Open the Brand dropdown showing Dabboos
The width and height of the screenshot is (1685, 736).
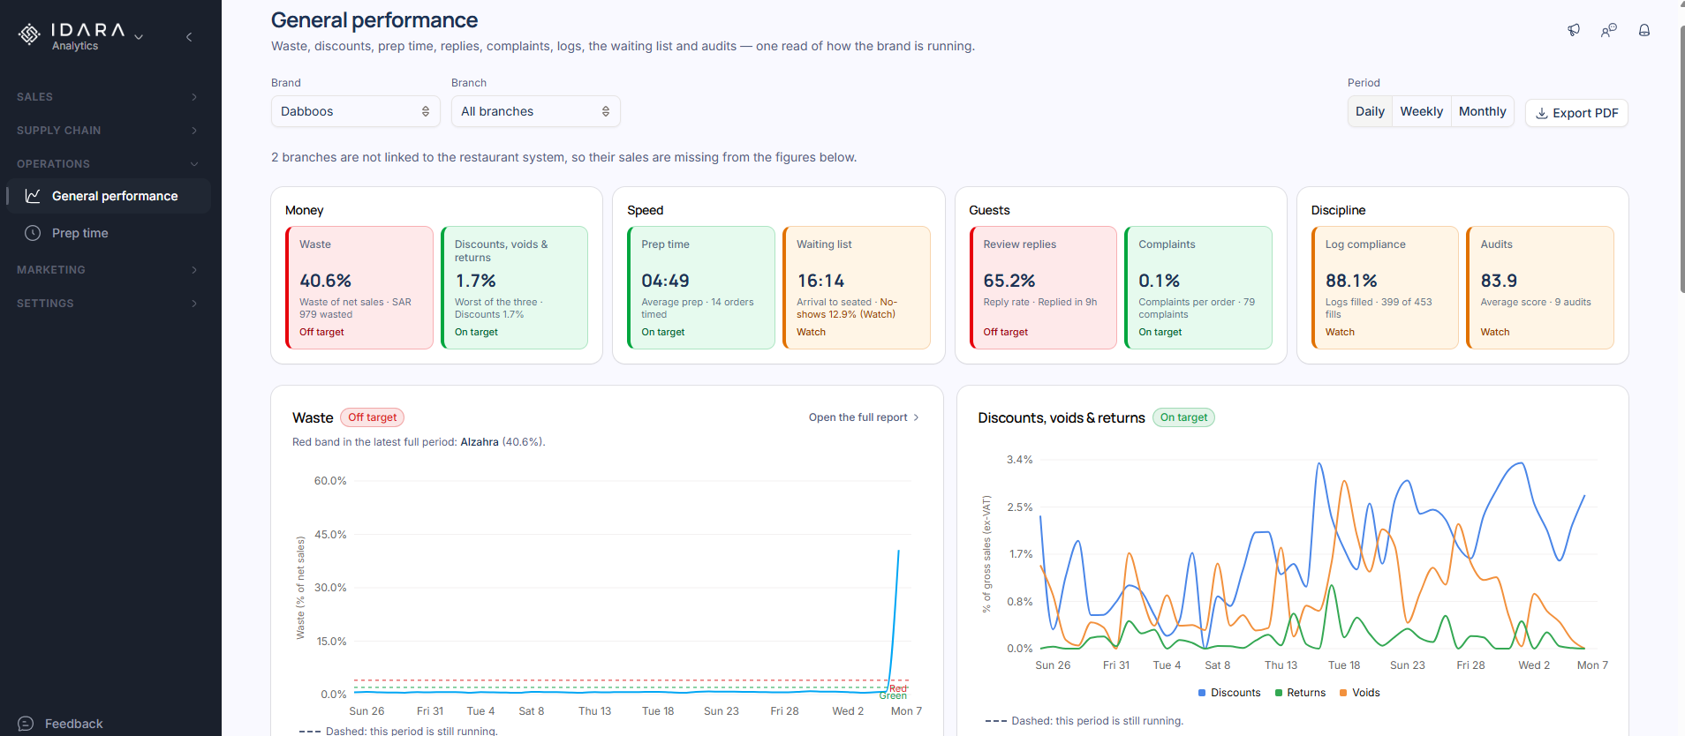tap(355, 111)
